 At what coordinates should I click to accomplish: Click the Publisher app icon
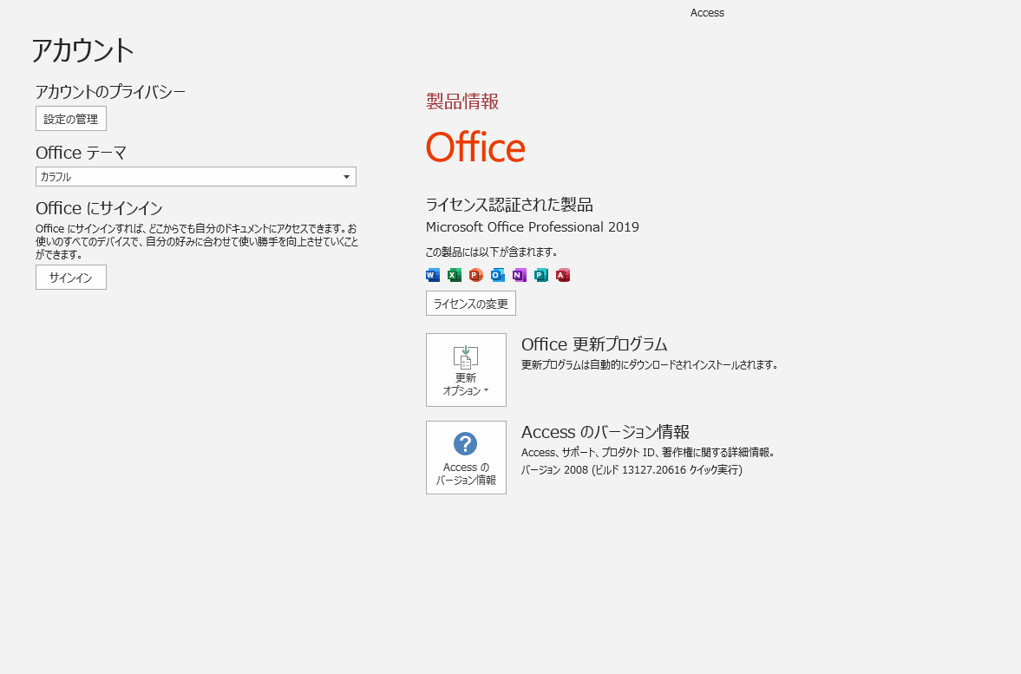541,275
